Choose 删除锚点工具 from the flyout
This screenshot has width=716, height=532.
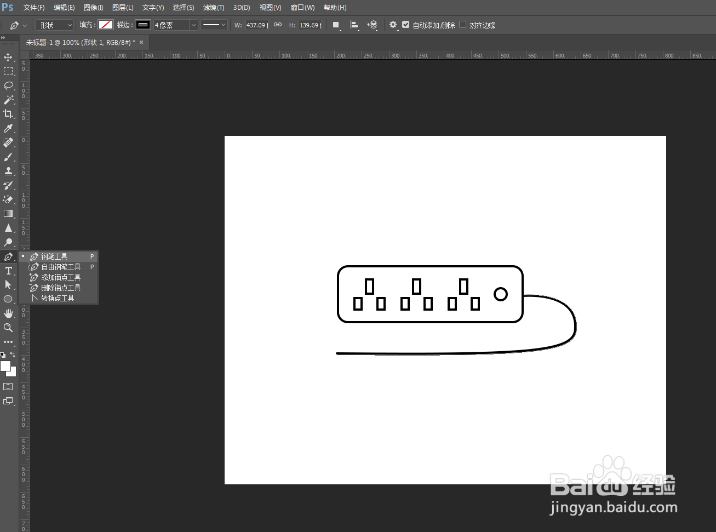59,288
